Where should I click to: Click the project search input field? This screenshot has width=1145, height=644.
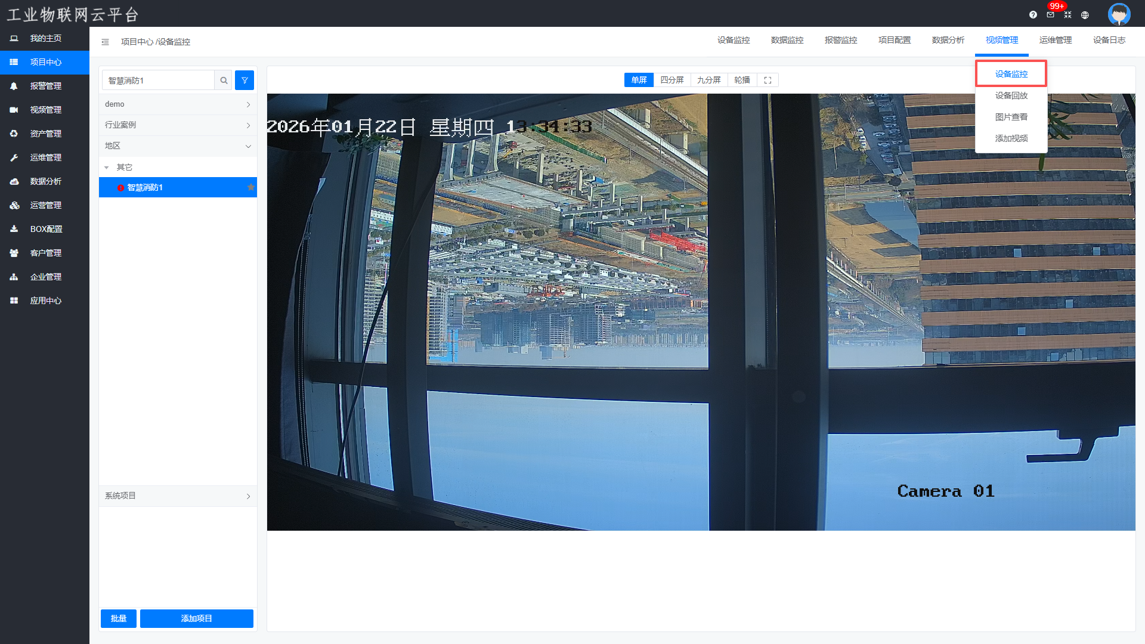point(158,80)
